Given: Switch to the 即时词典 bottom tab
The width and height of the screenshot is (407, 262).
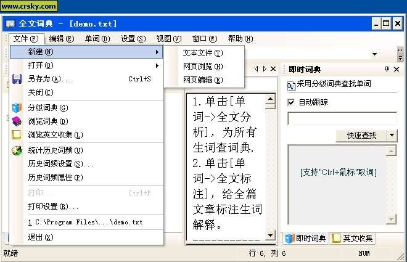Looking at the screenshot, I should [305, 238].
